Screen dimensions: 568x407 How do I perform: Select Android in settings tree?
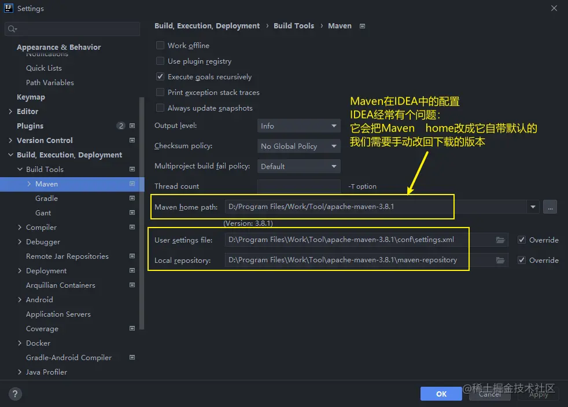(39, 300)
